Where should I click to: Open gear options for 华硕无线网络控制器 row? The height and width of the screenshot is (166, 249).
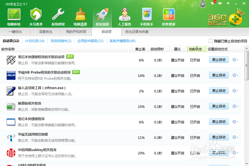[x=235, y=137]
